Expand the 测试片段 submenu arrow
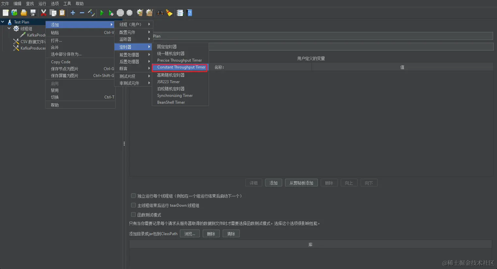This screenshot has height=269, width=497. point(149,76)
